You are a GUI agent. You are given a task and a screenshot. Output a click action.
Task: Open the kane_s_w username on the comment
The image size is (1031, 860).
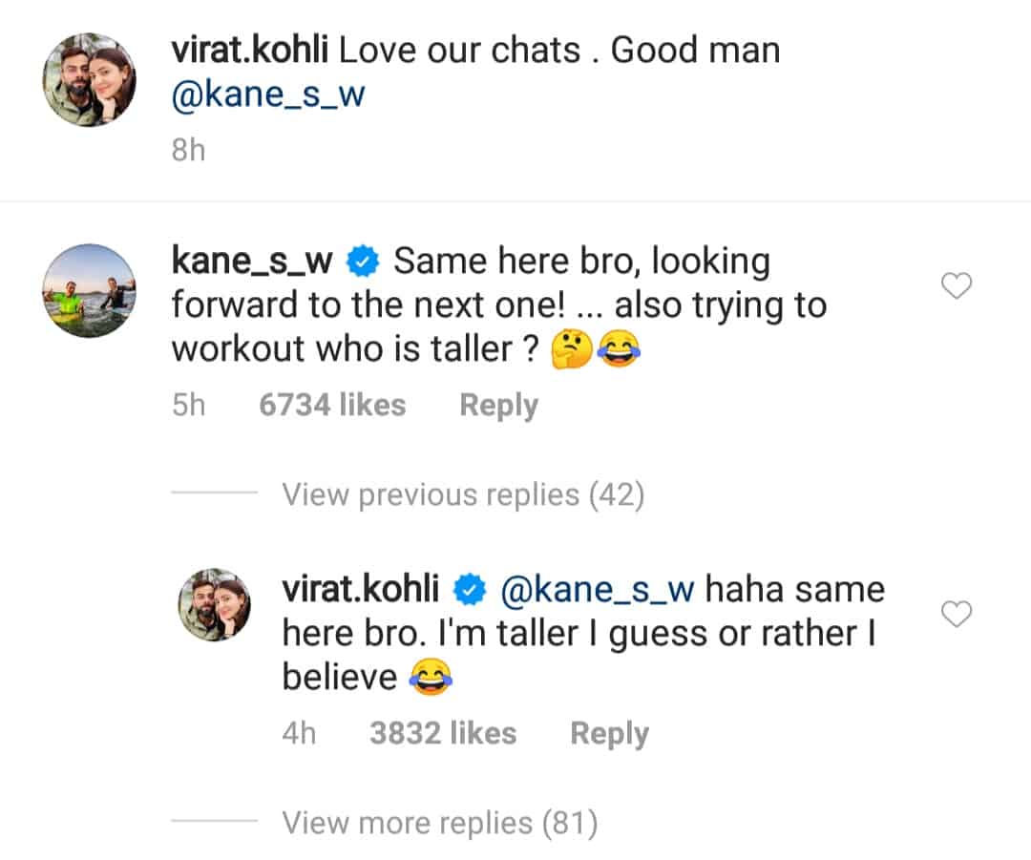pyautogui.click(x=251, y=261)
